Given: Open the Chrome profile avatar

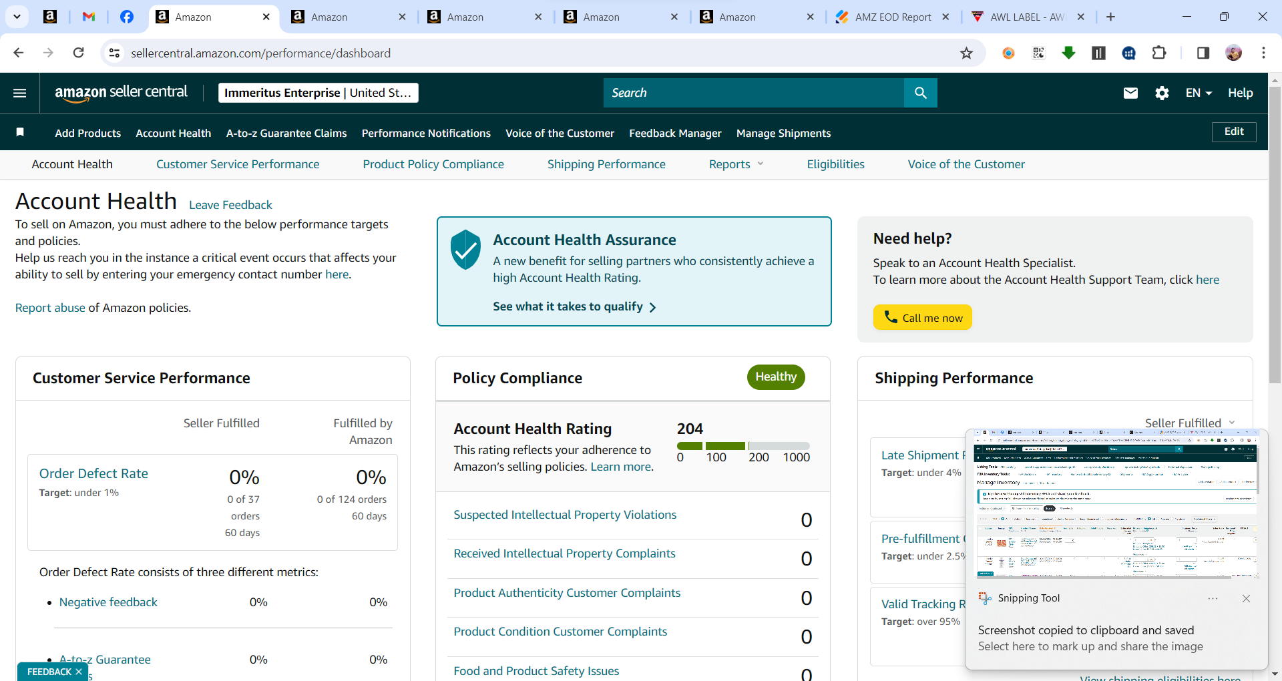Looking at the screenshot, I should pos(1233,53).
